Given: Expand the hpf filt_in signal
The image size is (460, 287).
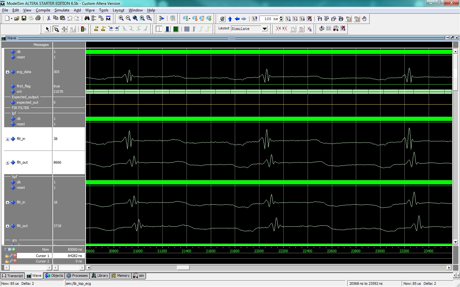Looking at the screenshot, I should [7, 202].
